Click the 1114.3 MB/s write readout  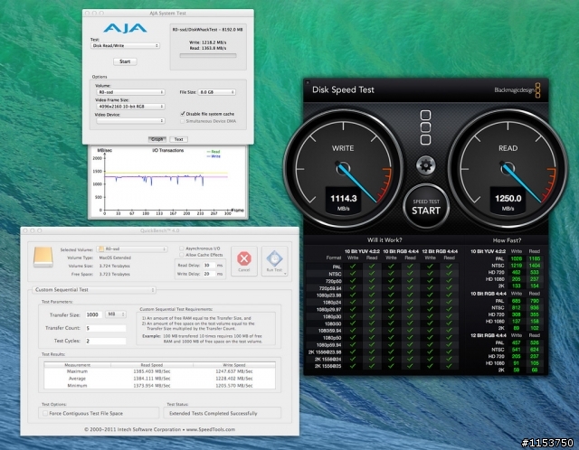coord(344,202)
